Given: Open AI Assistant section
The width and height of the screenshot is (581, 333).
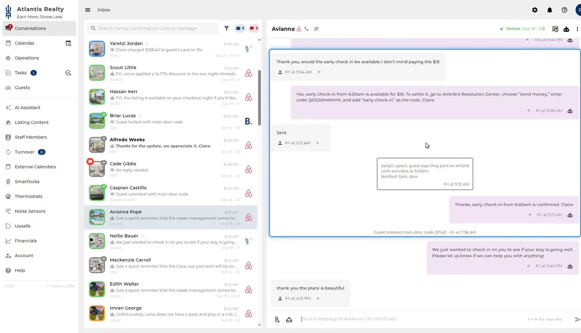Looking at the screenshot, I should [39, 108].
